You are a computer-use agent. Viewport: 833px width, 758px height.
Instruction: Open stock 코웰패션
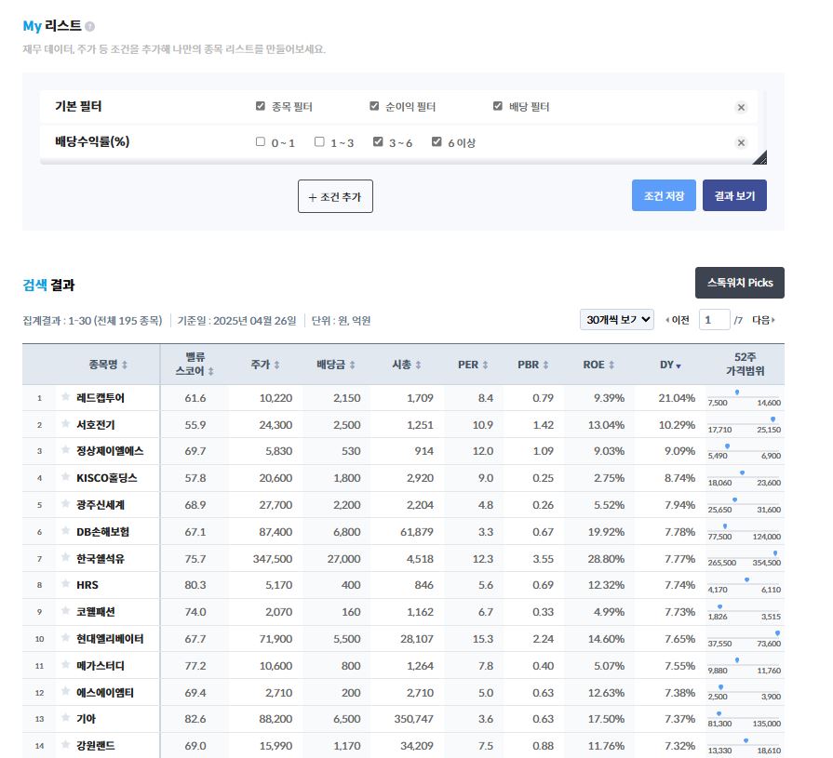pos(96,611)
